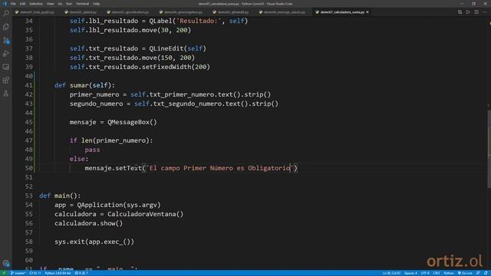The image size is (491, 276).
Task: Click the 'pass' keyword on line 48
Action: click(x=92, y=150)
